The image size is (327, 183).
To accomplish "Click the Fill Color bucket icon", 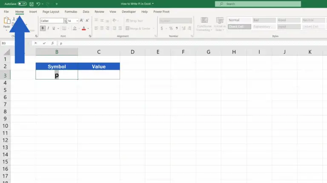I will pos(74,28).
